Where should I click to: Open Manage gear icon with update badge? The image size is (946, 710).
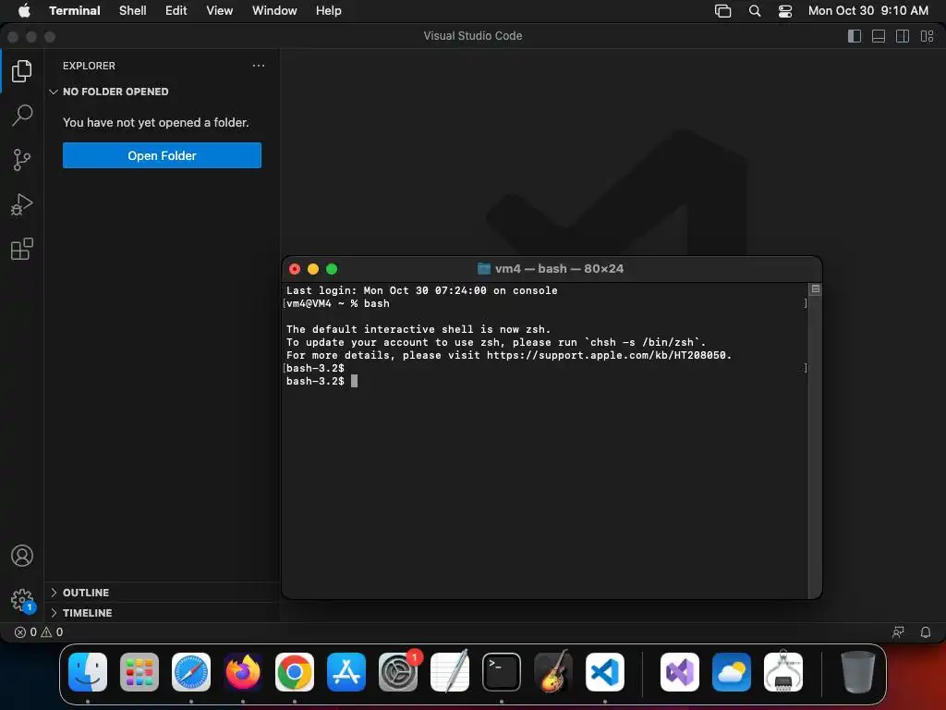(x=22, y=601)
